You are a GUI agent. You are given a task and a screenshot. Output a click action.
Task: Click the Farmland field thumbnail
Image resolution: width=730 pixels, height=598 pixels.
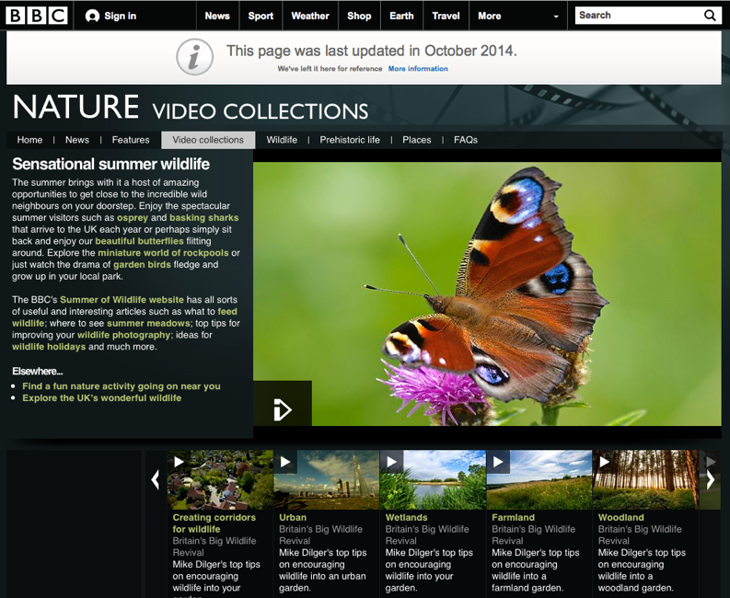point(539,480)
